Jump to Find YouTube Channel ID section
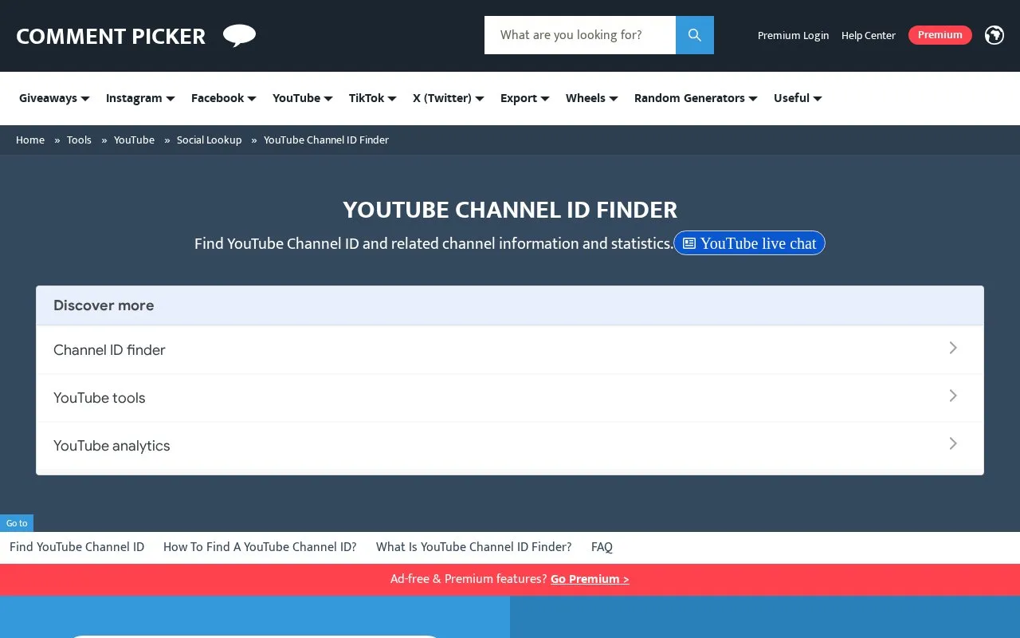1020x638 pixels. (76, 547)
